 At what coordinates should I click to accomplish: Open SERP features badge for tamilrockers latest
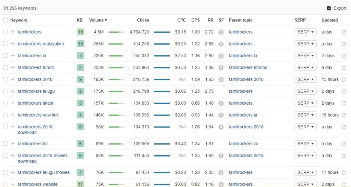(x=221, y=103)
